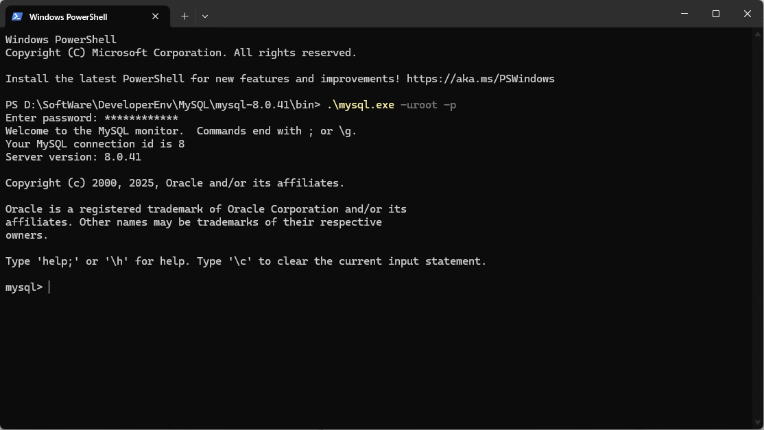Click the -uroot -p argument text
The image size is (764, 430).
[432, 104]
